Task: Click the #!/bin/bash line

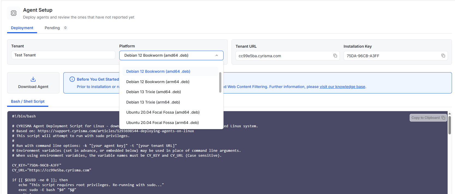Action: click(24, 116)
